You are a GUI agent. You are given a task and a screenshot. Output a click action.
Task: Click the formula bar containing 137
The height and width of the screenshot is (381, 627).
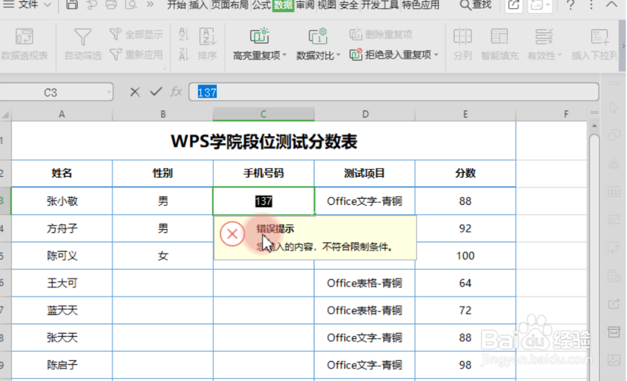coord(394,92)
